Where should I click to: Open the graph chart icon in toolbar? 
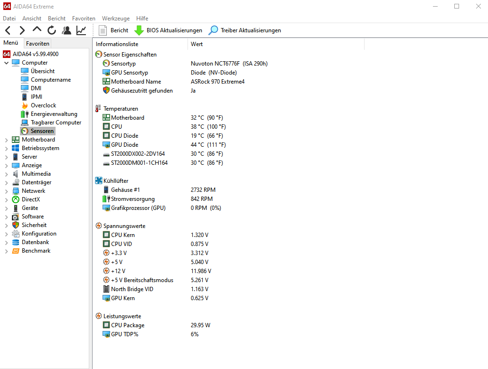81,30
